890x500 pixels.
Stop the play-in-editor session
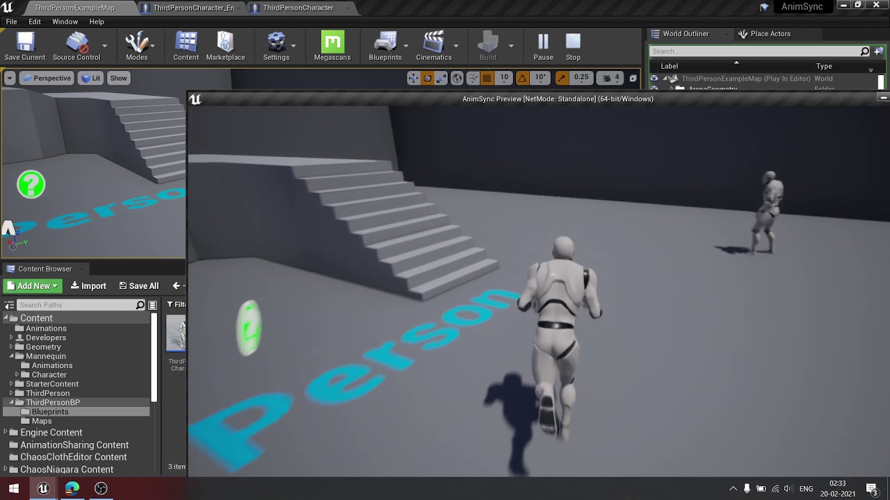click(x=573, y=47)
